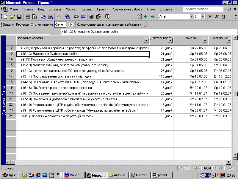
Task: Select row 17 Програмування системи task
Action: point(83,76)
